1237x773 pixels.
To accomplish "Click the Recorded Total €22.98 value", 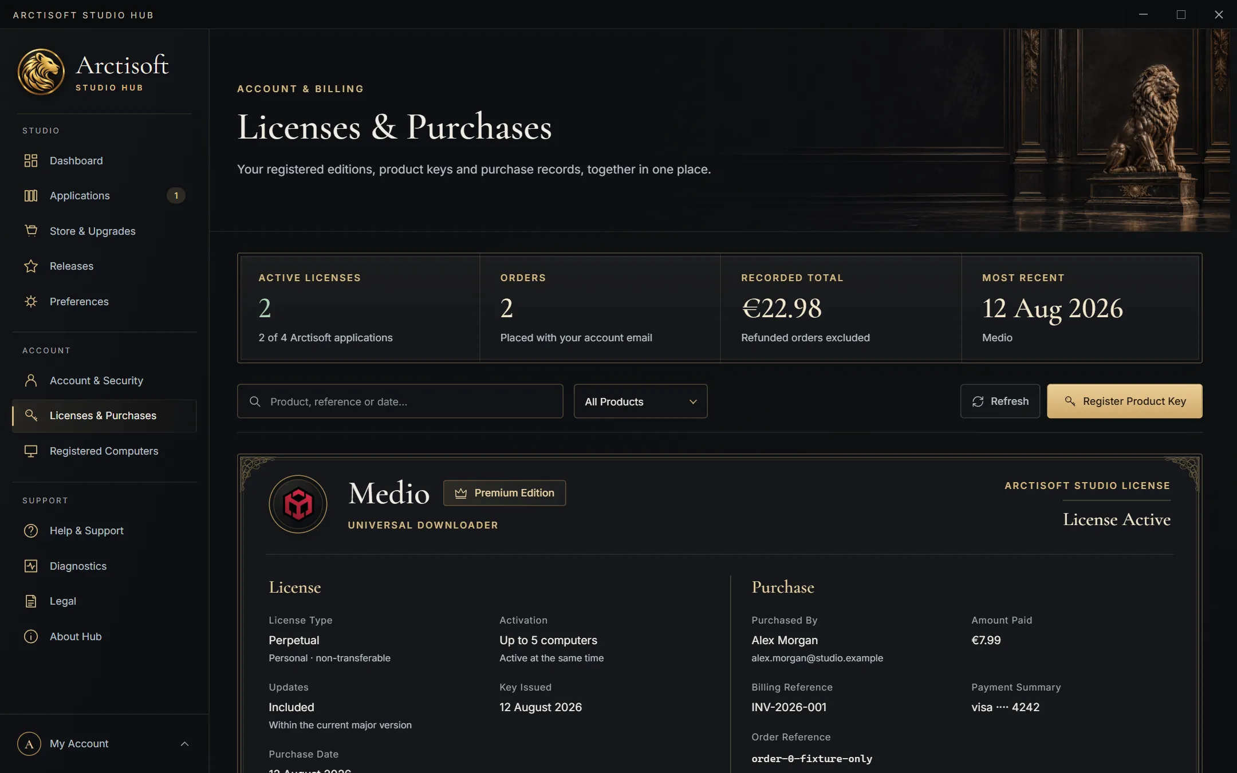I will (781, 308).
